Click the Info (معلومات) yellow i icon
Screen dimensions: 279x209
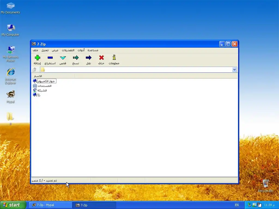114,57
